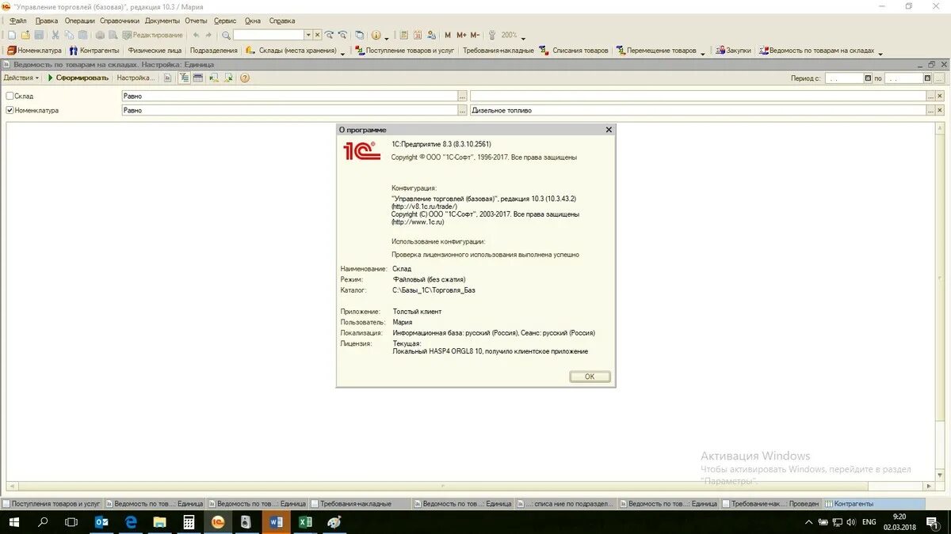Image resolution: width=951 pixels, height=534 pixels.
Task: Click the info help icon in the main toolbar
Action: (x=376, y=35)
